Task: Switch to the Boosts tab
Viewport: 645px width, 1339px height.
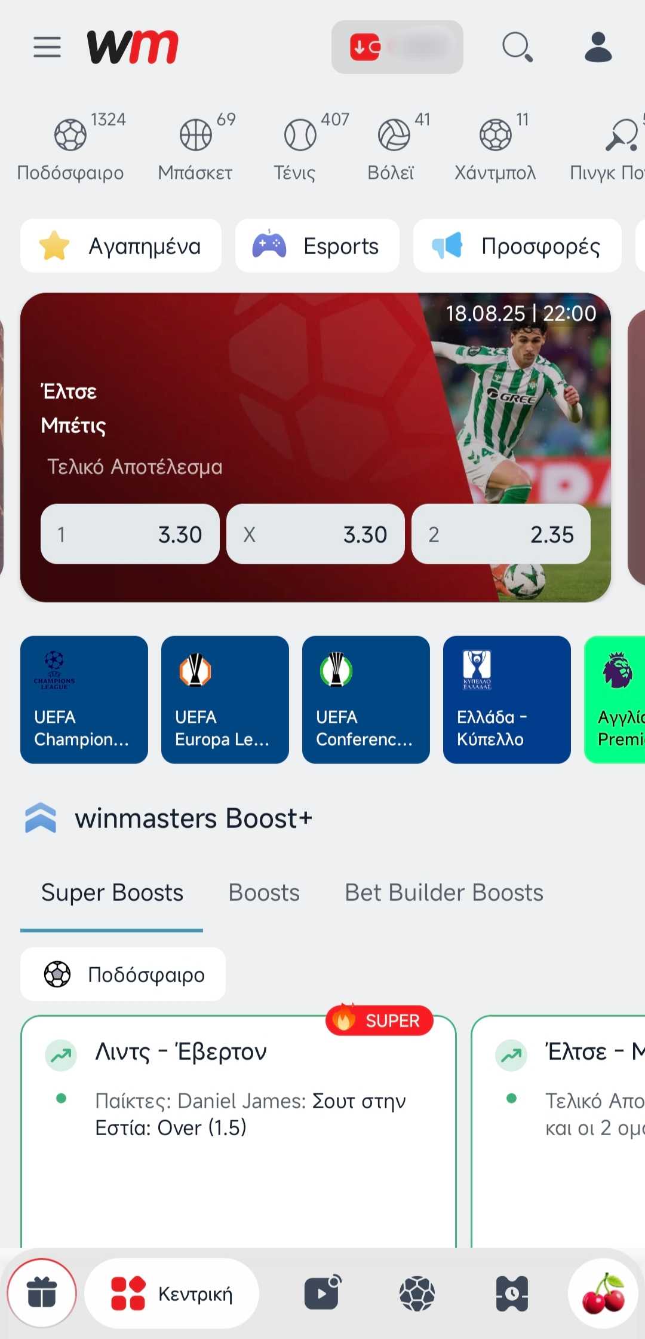Action: click(264, 892)
